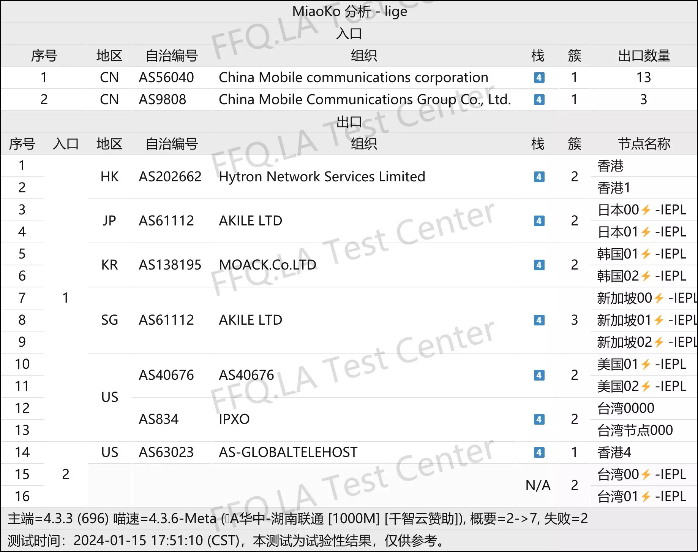
Task: Click the AS202662 ASN cell
Action: 170,177
